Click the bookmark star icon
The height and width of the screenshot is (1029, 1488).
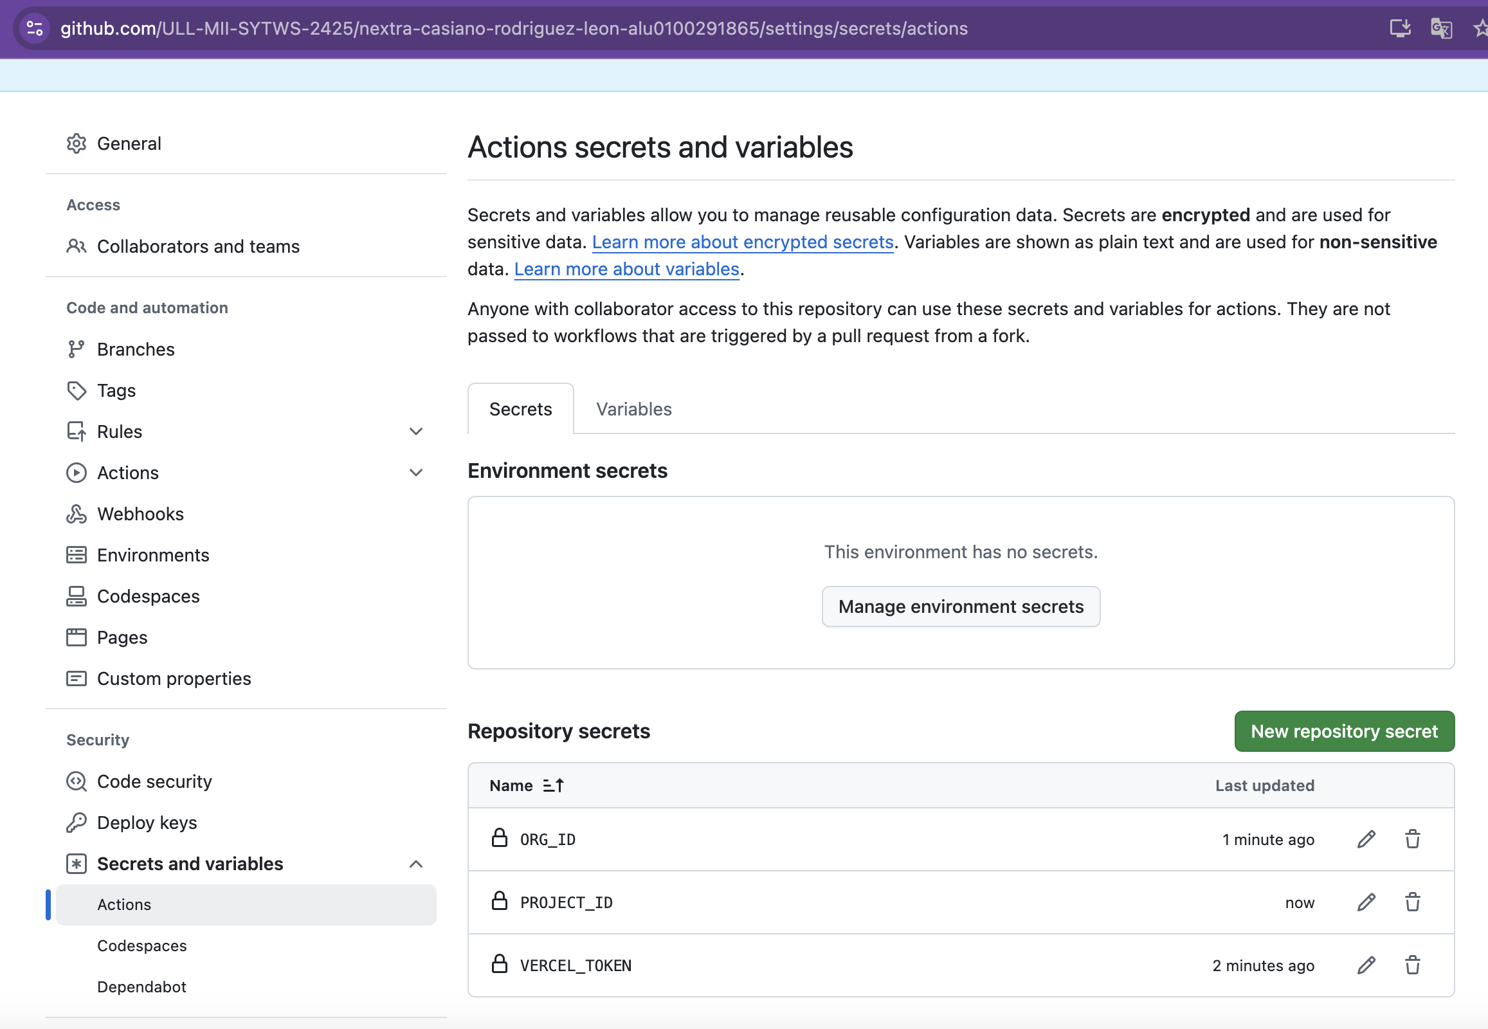[x=1480, y=28]
